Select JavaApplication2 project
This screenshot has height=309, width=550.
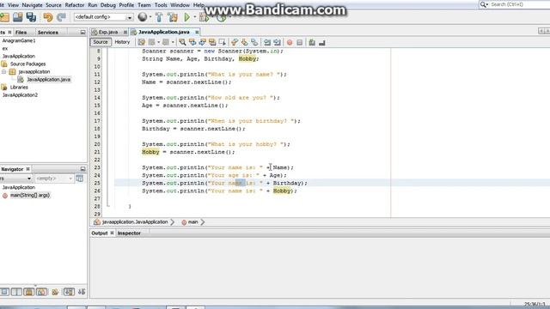(x=20, y=95)
